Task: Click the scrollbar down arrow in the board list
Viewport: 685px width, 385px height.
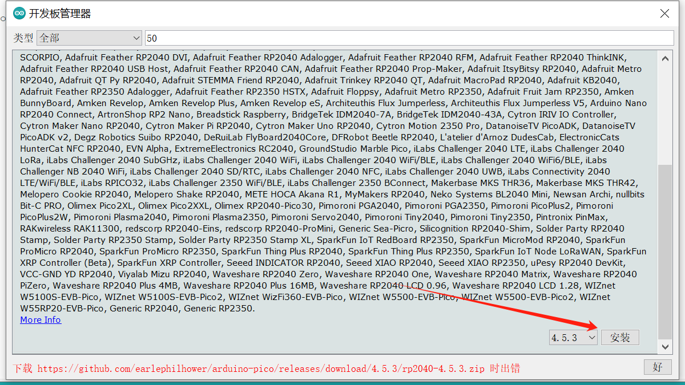Action: pos(665,346)
